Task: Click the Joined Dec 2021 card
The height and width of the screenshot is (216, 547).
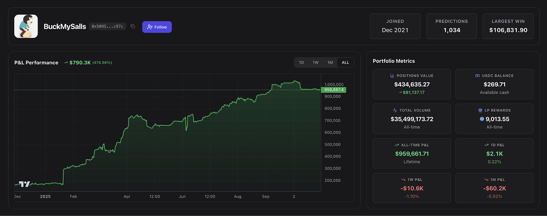Action: 395,26
